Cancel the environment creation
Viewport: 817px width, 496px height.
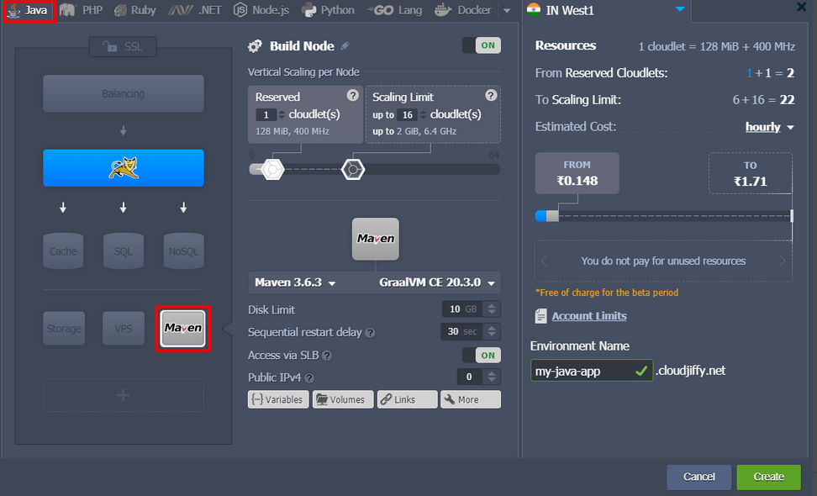[698, 477]
